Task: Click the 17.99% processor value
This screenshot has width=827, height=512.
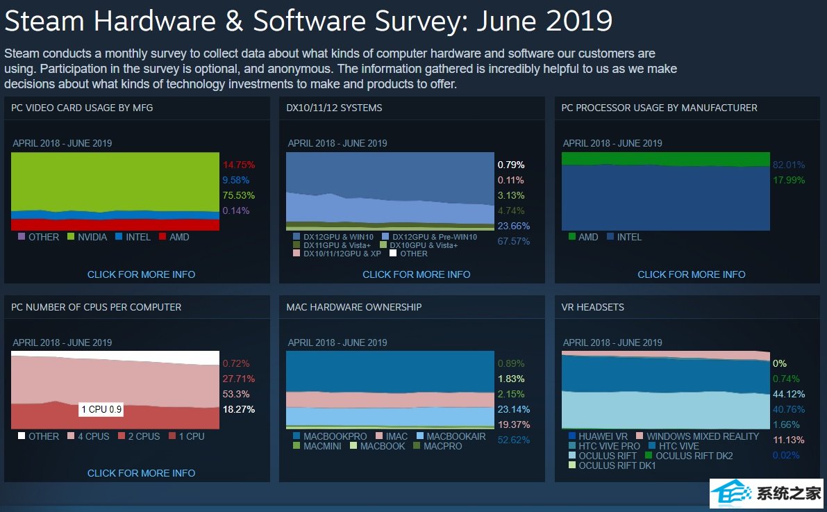Action: [x=789, y=180]
